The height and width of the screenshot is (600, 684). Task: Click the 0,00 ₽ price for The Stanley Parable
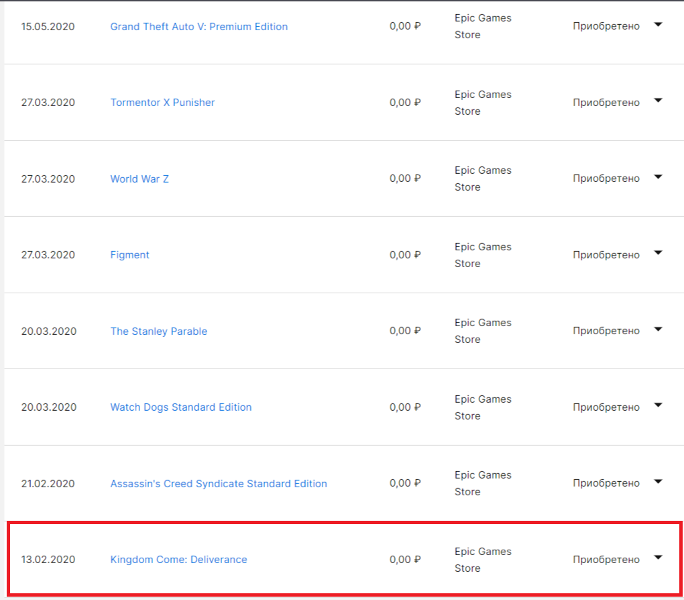pos(405,331)
